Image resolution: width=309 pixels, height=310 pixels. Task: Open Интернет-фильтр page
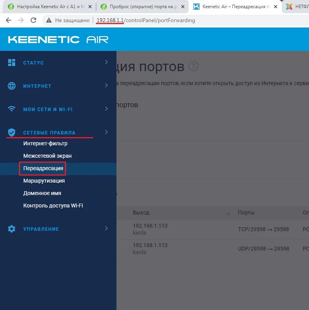45,143
